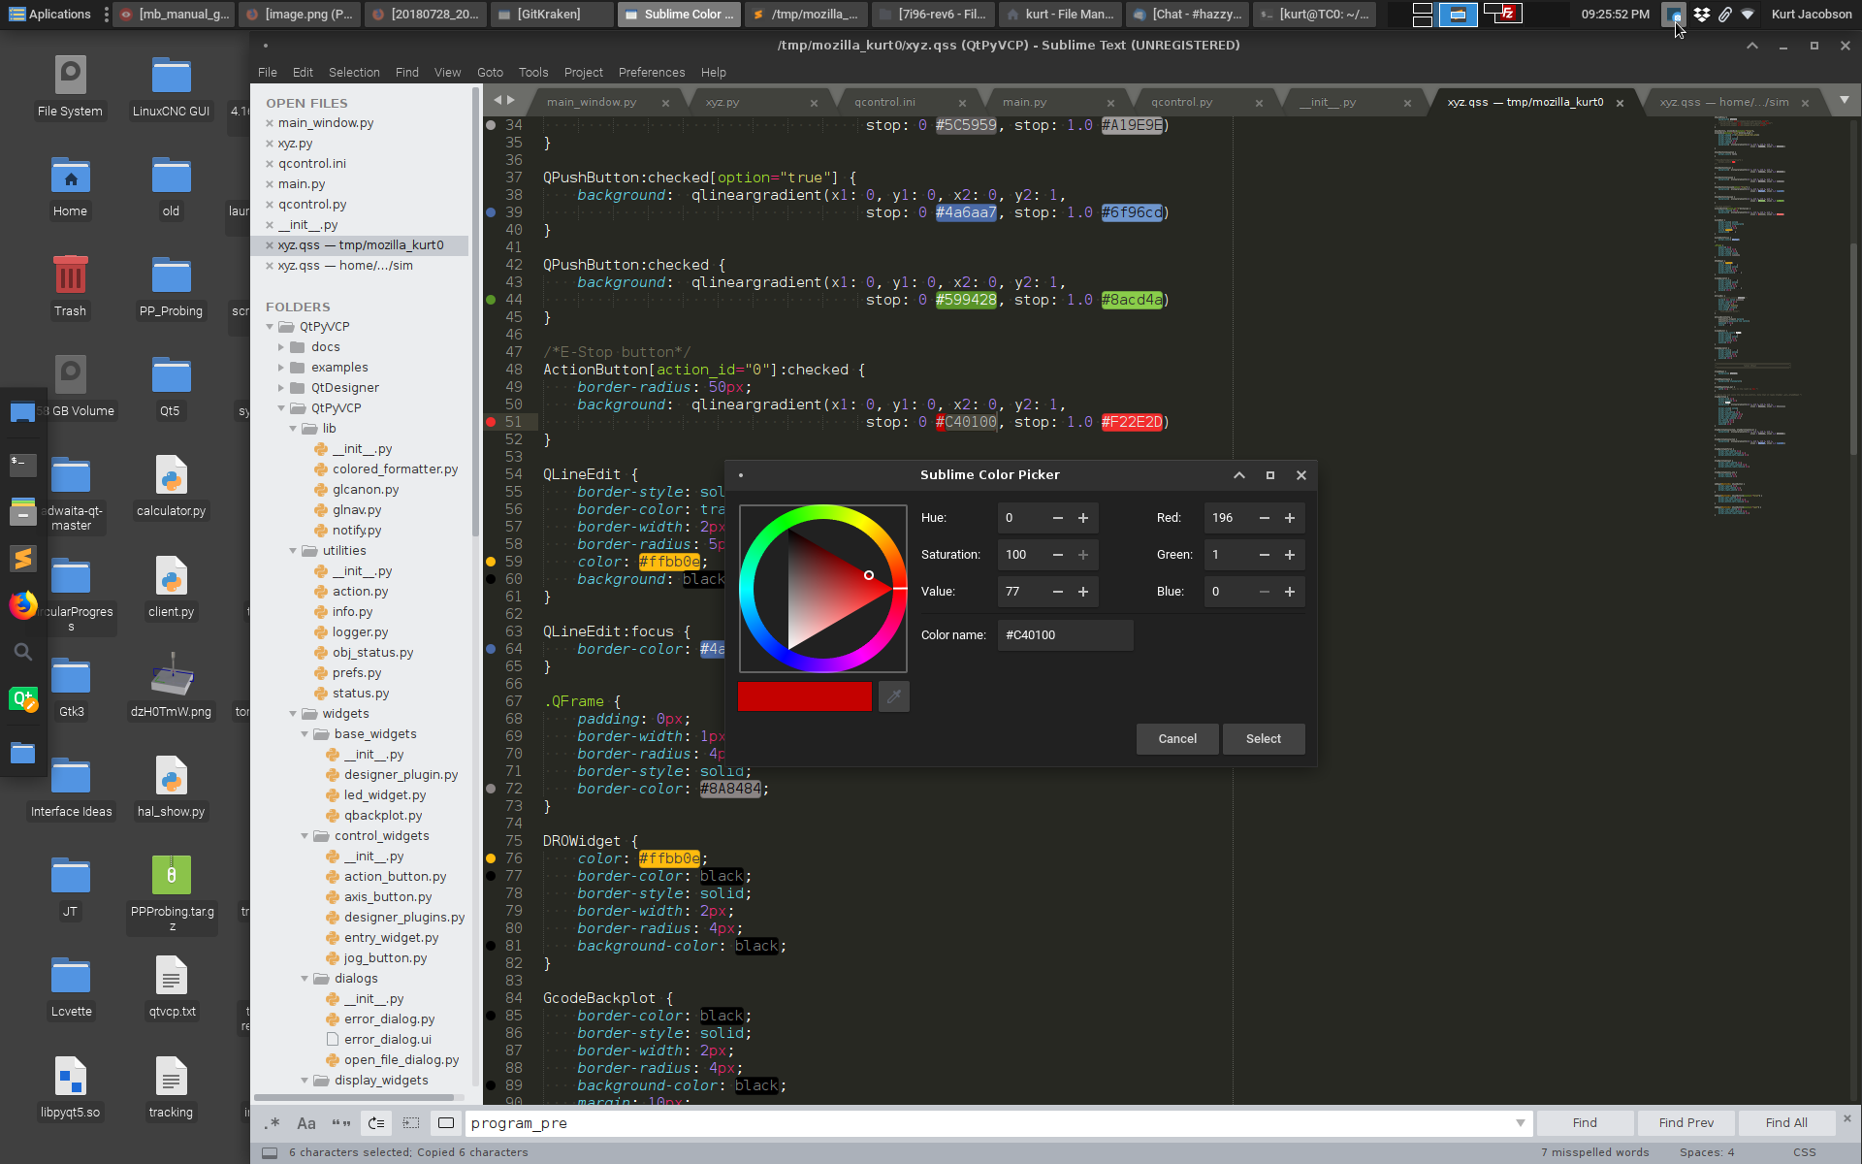
Task: Collapse the utilities folder
Action: (293, 551)
